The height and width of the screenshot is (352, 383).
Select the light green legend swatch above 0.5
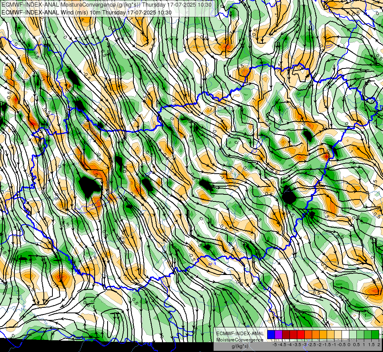[360, 334]
